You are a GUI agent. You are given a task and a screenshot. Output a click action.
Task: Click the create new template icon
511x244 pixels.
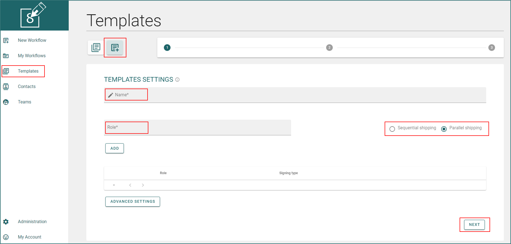coord(115,48)
